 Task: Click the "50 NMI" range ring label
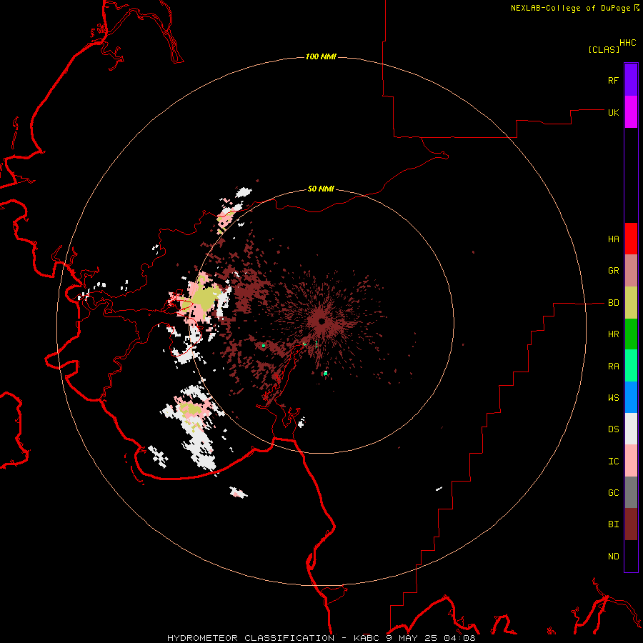pyautogui.click(x=321, y=189)
